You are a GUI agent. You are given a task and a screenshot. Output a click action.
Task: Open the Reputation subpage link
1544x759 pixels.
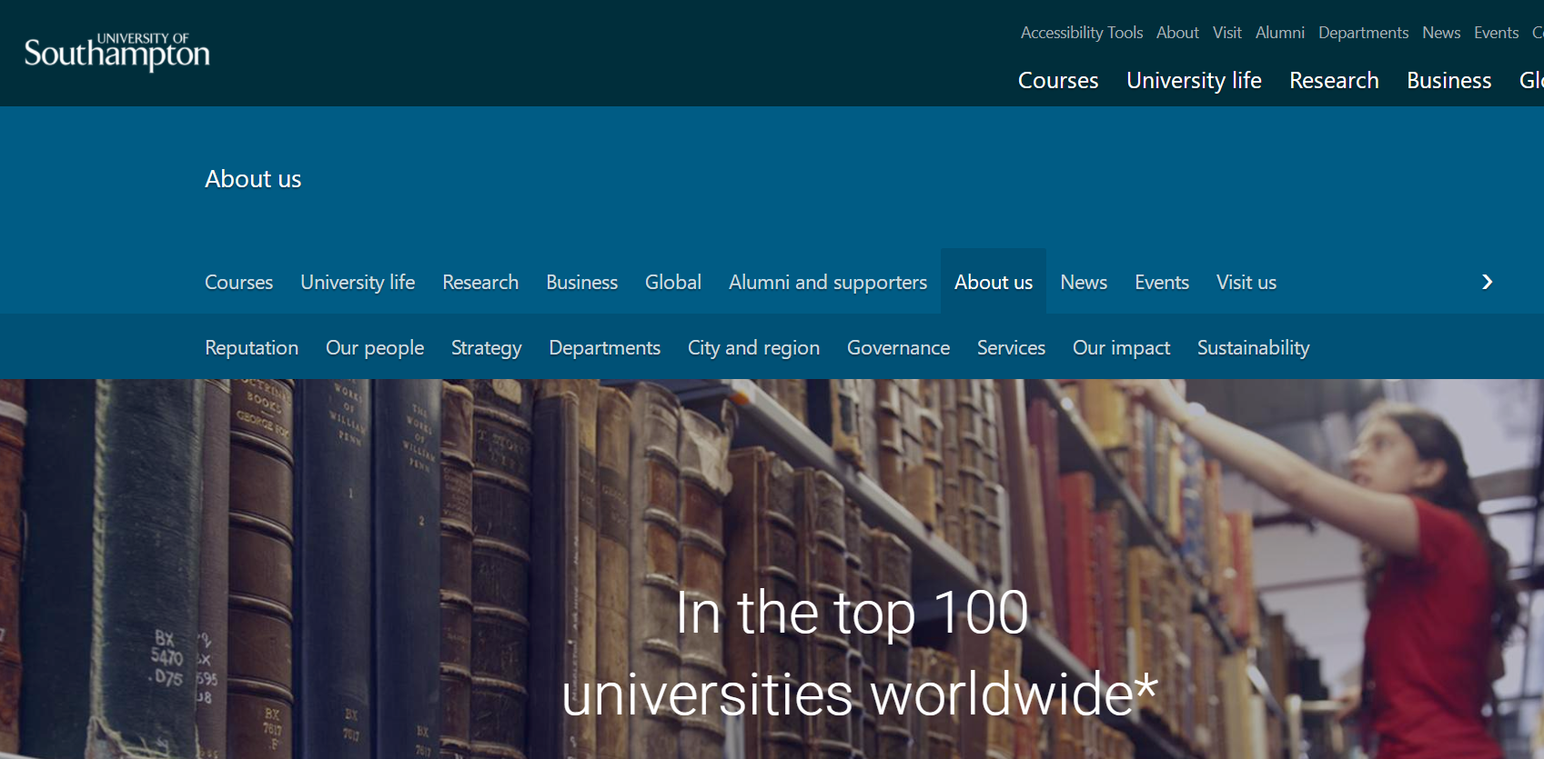251,348
